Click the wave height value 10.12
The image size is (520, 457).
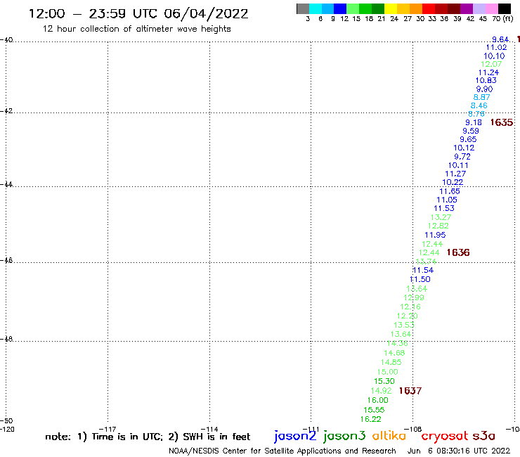click(x=464, y=148)
